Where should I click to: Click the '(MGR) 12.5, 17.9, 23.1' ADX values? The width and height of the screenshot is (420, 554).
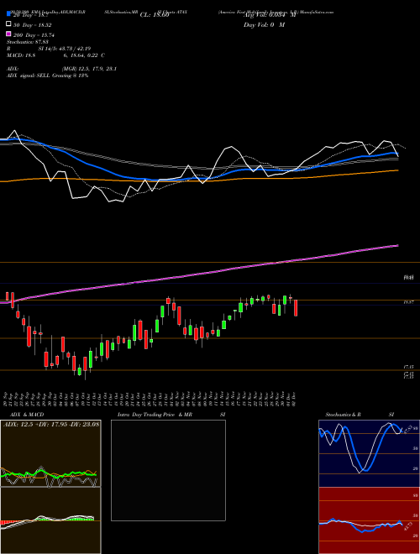pos(89,69)
